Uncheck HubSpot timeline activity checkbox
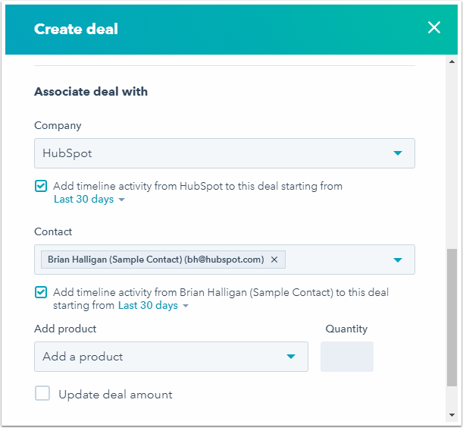The image size is (463, 428). point(41,186)
